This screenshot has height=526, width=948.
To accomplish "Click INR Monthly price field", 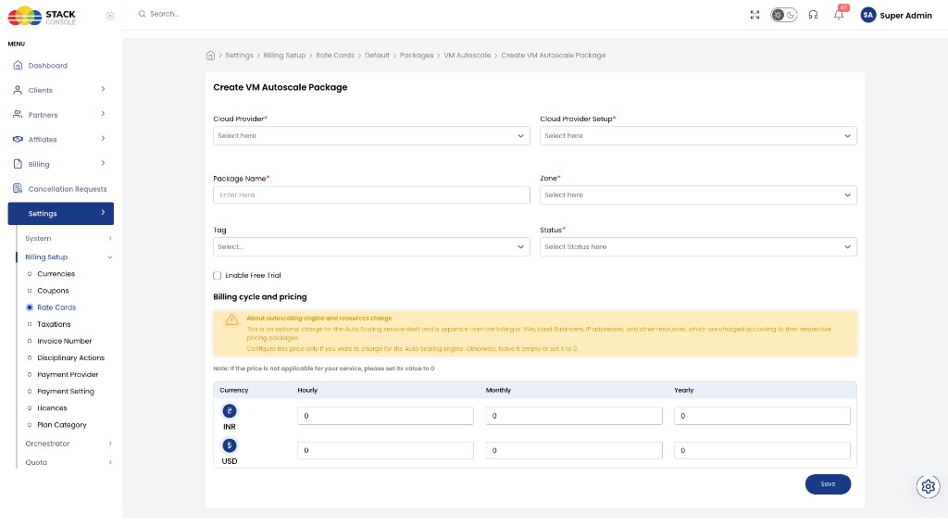I will click(574, 416).
